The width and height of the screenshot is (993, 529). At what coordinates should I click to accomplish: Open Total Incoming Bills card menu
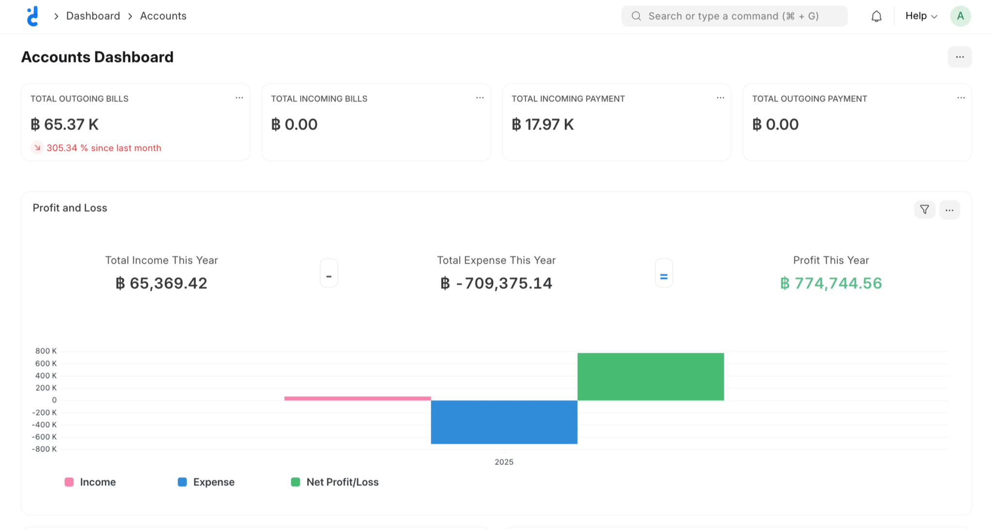[x=480, y=98]
